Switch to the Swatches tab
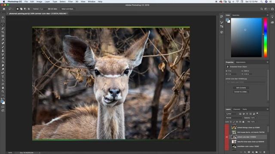Screen dimensions: 275x154 (236, 15)
